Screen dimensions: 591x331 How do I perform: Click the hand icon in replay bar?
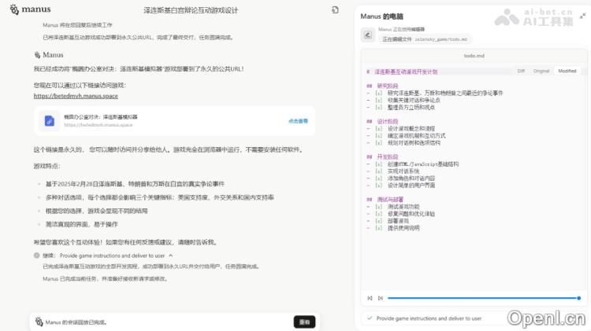click(x=38, y=322)
